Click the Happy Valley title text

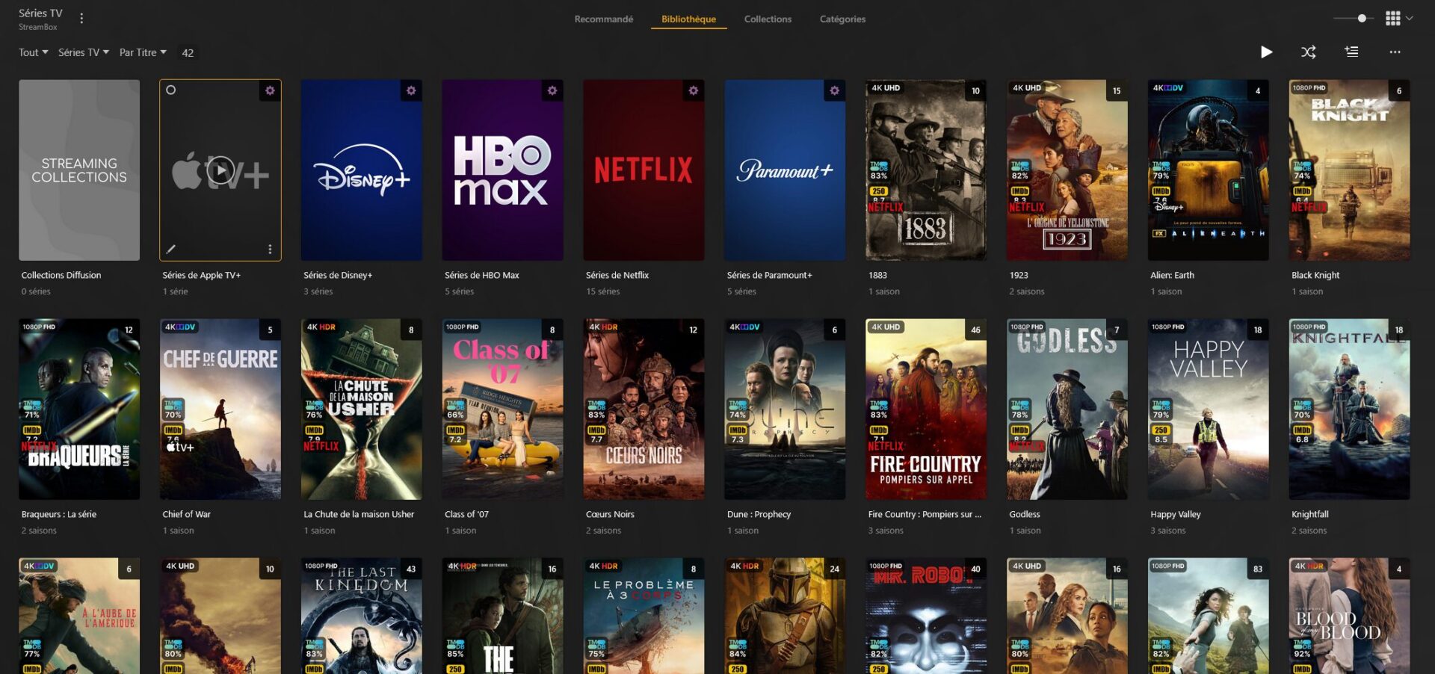point(1176,514)
